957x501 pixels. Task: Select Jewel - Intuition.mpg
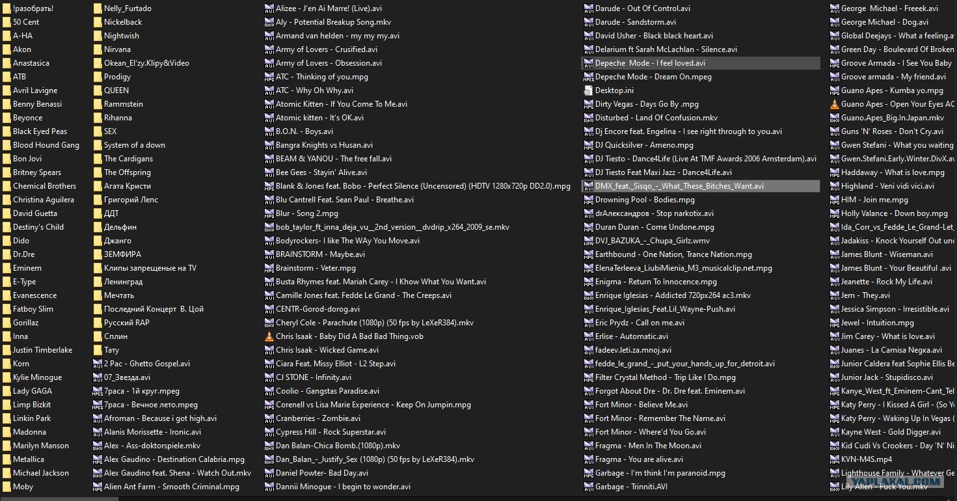(878, 323)
